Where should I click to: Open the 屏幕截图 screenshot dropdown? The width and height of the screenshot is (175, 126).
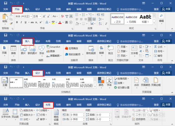tap(54, 56)
